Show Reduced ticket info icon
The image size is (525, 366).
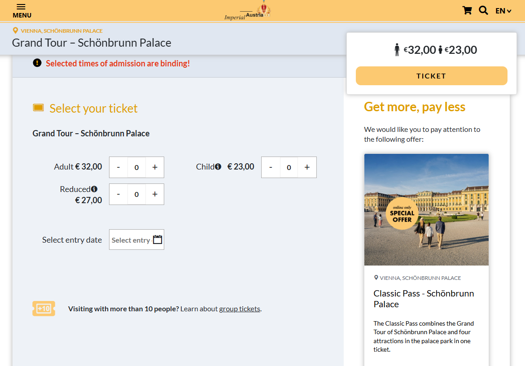(x=94, y=189)
